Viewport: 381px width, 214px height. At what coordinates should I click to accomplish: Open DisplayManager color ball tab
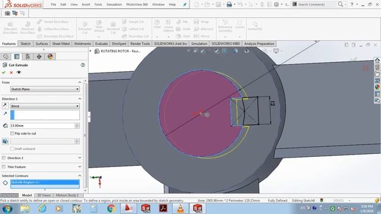pos(50,56)
